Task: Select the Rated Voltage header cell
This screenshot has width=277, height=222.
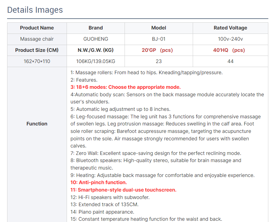Action: tap(230, 28)
